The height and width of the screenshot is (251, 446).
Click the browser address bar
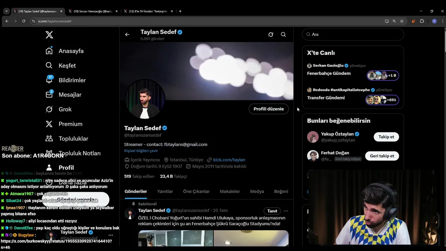click(206, 21)
